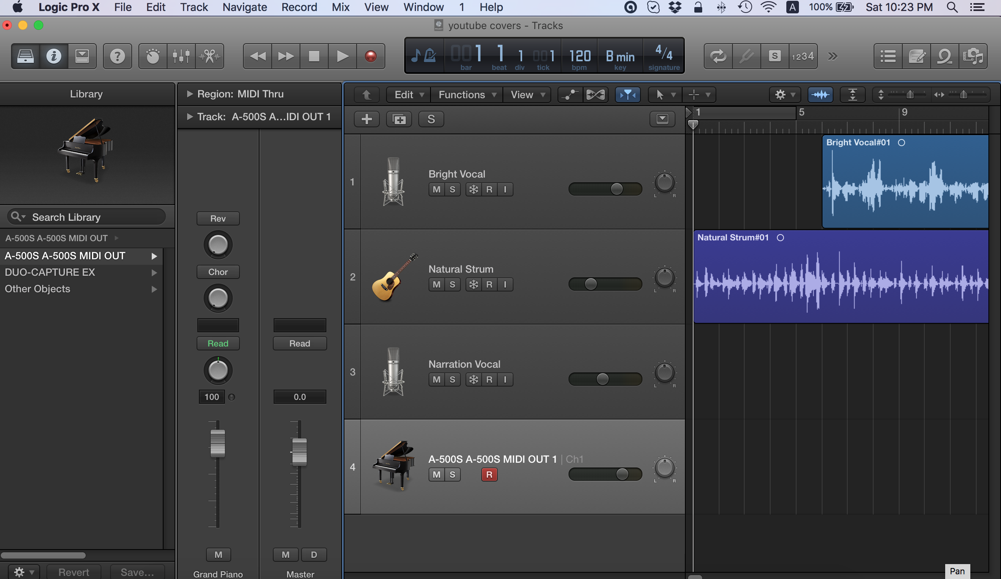
Task: Adjust the Narration Vocal volume slider
Action: pyautogui.click(x=602, y=379)
